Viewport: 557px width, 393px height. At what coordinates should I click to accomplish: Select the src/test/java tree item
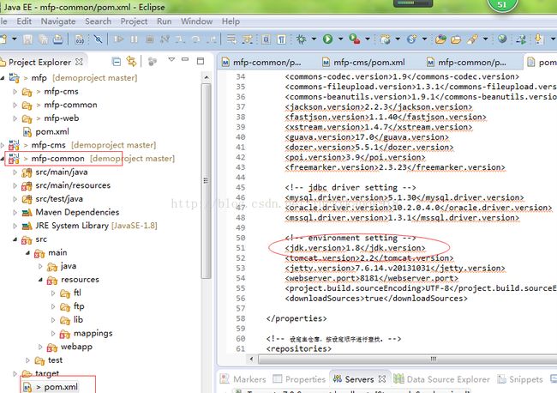point(52,199)
